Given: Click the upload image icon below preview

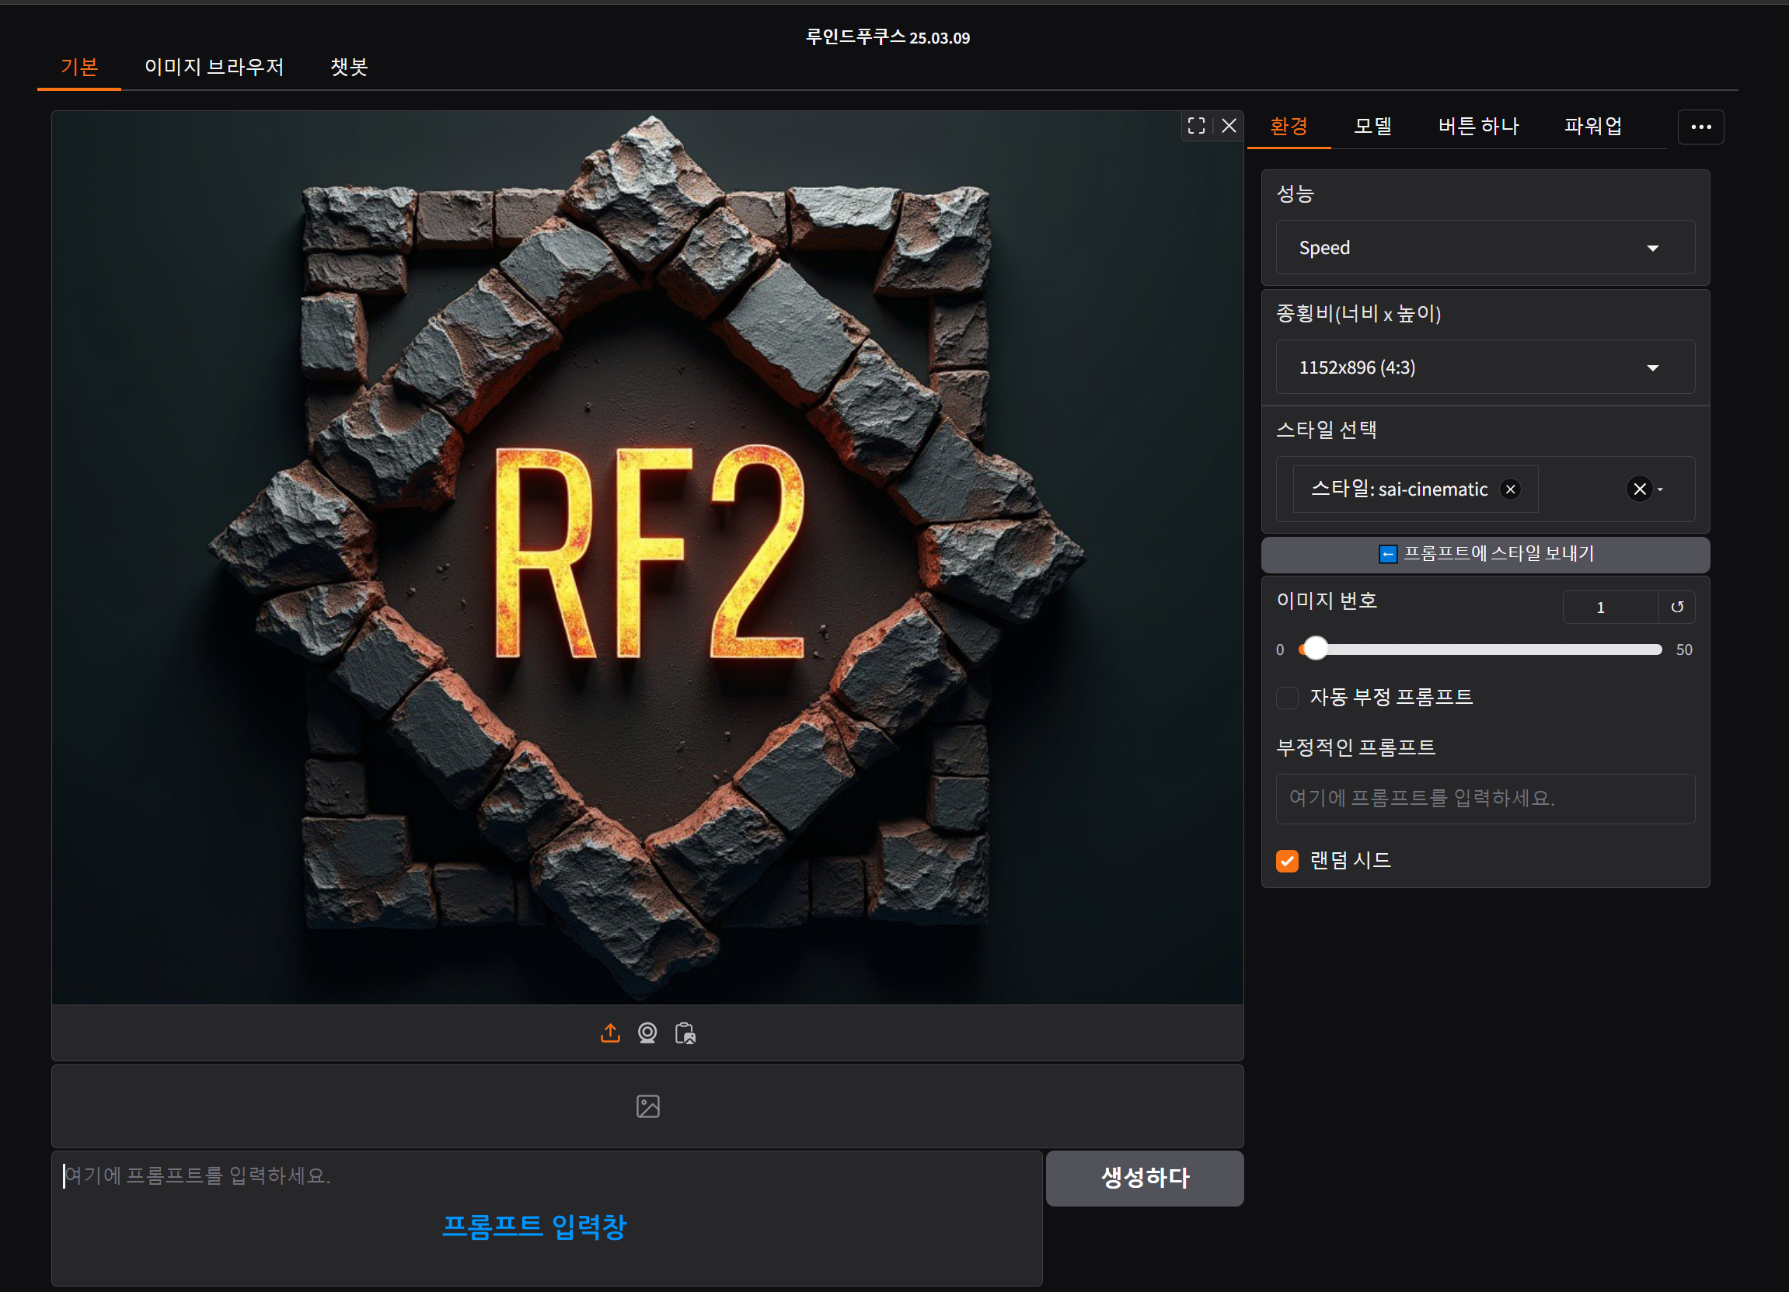Looking at the screenshot, I should pyautogui.click(x=610, y=1033).
